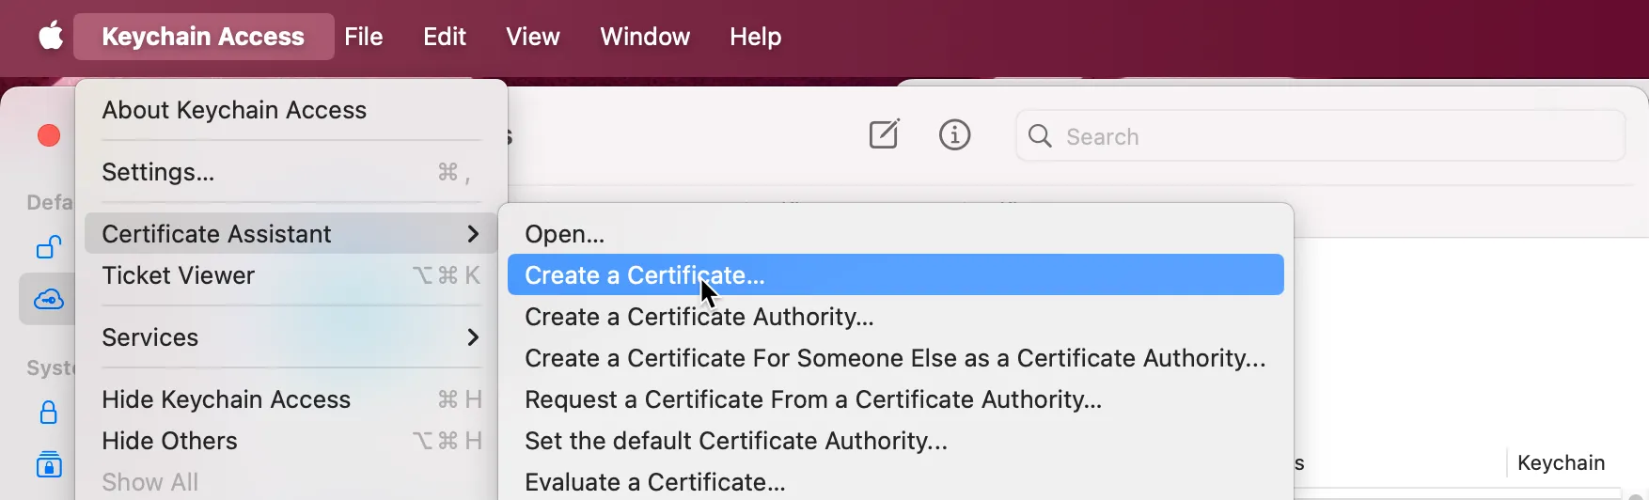Viewport: 1649px width, 500px height.
Task: Select Evaluate a Certificate…
Action: pos(896,482)
